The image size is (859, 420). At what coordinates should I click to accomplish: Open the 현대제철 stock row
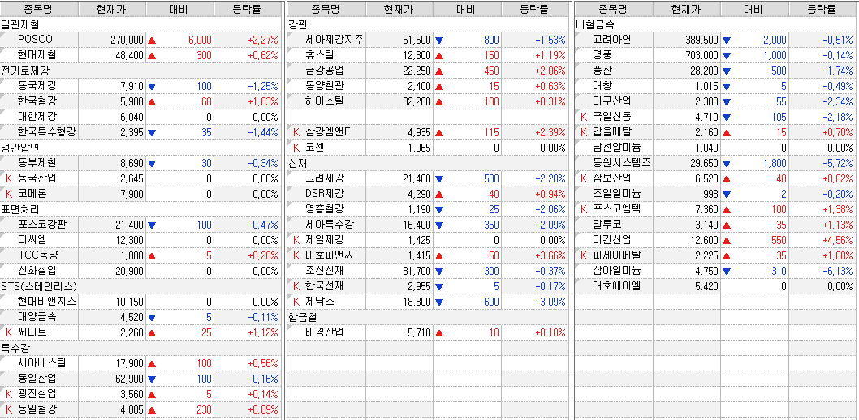pyautogui.click(x=37, y=55)
